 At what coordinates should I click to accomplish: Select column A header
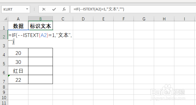click(x=18, y=19)
